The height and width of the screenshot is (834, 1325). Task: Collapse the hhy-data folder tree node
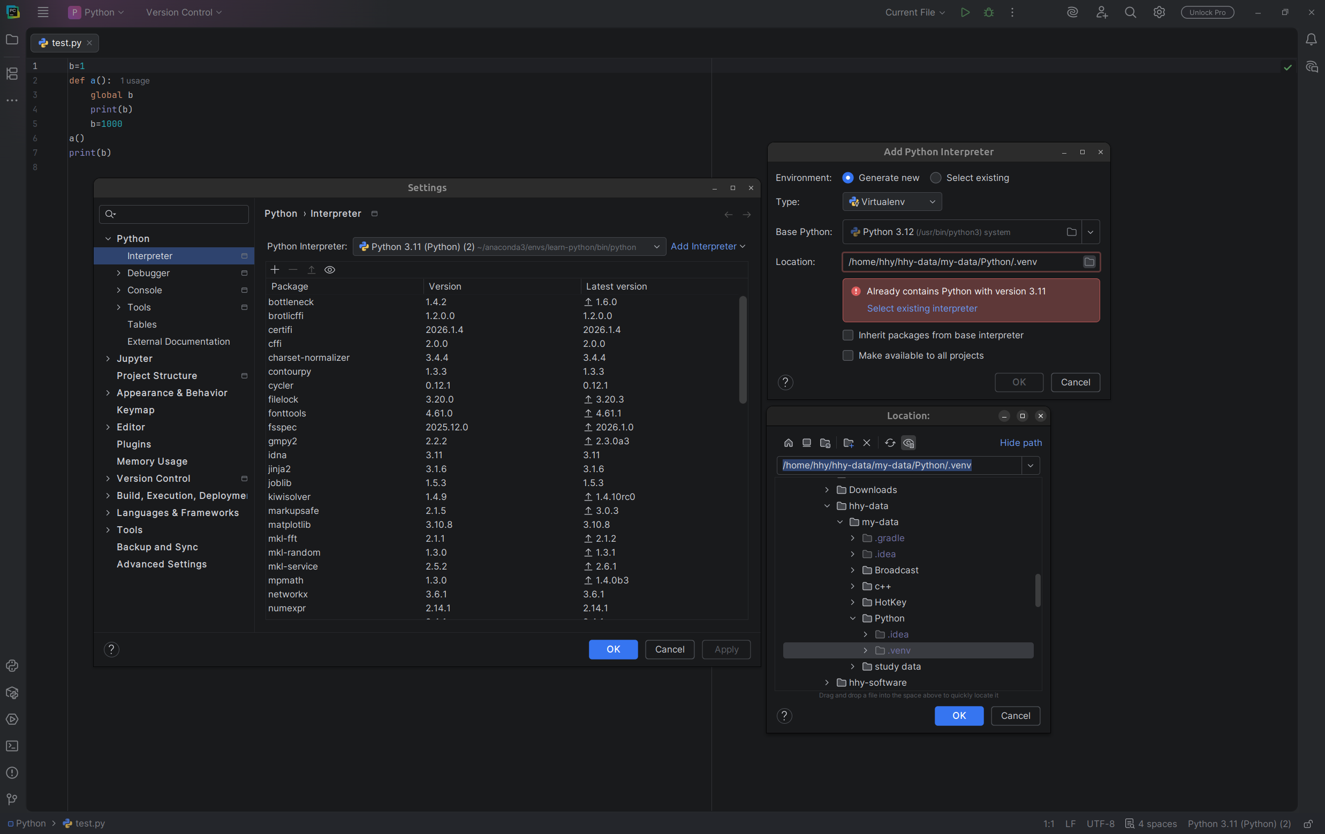pos(827,505)
